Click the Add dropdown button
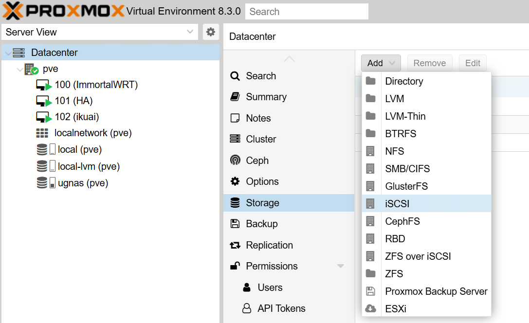This screenshot has width=529, height=323. pyautogui.click(x=381, y=63)
